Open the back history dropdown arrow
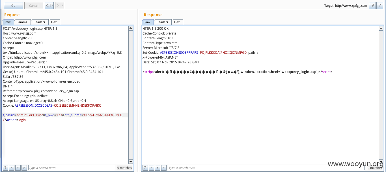The width and height of the screenshot is (386, 172). [x=52, y=5]
